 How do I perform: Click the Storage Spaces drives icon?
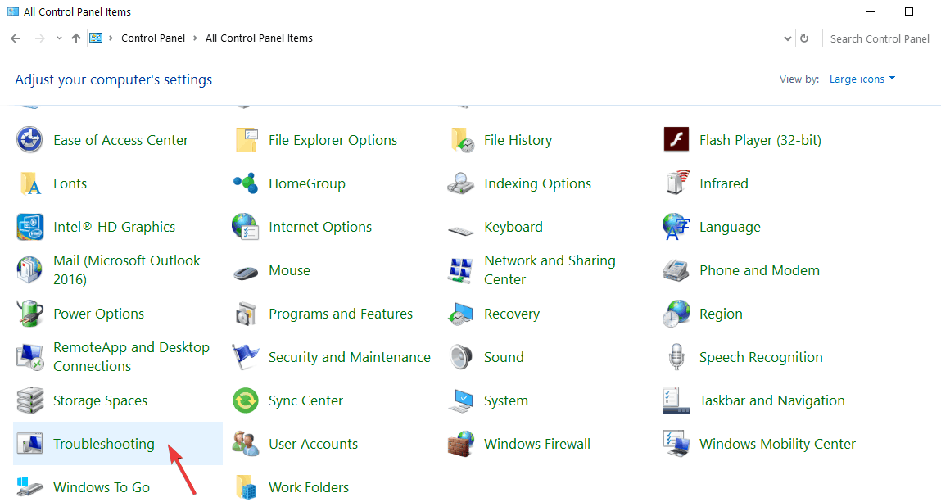pos(30,400)
